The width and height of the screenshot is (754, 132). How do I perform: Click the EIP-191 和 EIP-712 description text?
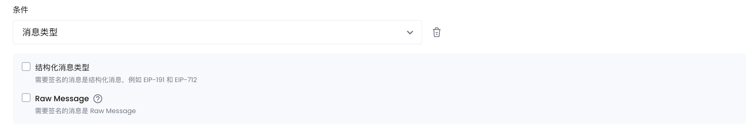tap(170, 80)
